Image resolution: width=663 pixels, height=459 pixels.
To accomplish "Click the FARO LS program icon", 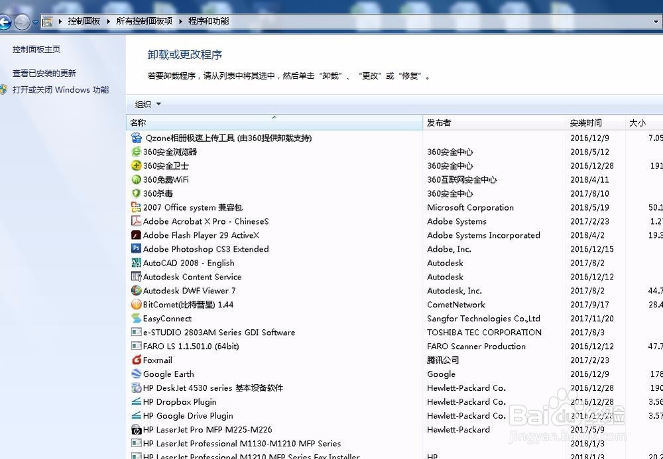I will tap(136, 346).
